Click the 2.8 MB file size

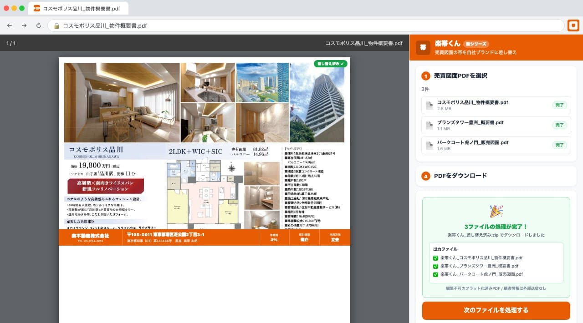(x=444, y=109)
